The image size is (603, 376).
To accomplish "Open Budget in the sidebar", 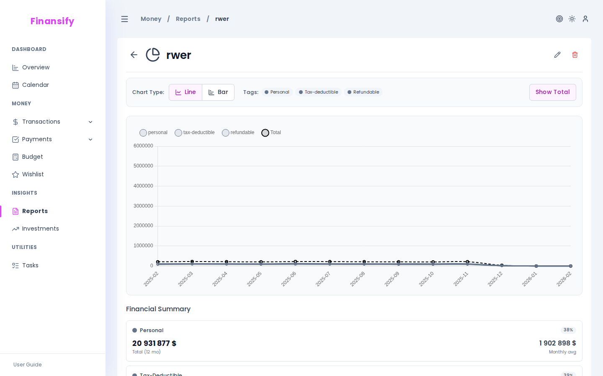I will coord(32,157).
